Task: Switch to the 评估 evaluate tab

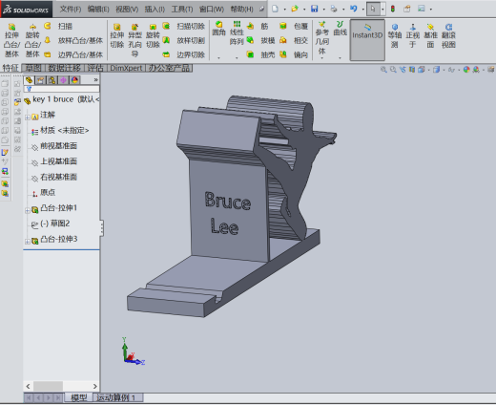Action: [x=95, y=68]
